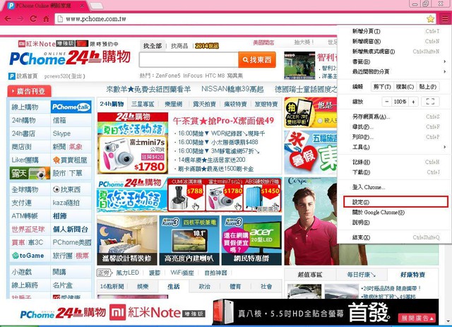Click the Skype sidebar link
This screenshot has width=452, height=327.
pos(61,133)
